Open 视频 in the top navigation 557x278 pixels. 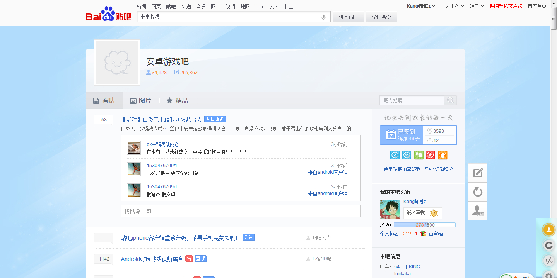231,7
